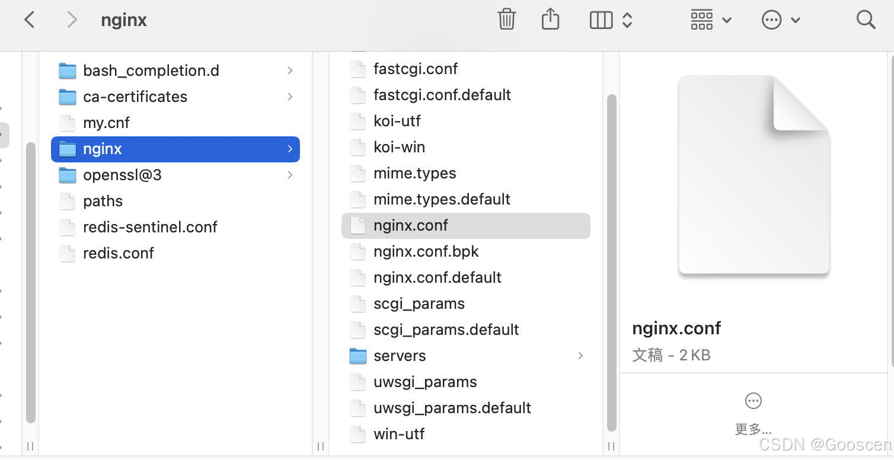Image resolution: width=894 pixels, height=460 pixels.
Task: Navigate back with the left arrow
Action: pyautogui.click(x=29, y=19)
